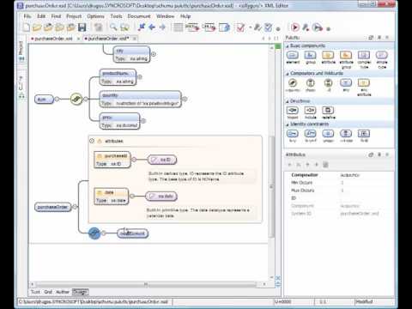The width and height of the screenshot is (412, 309).
Task: Collapse the Identity constraints section
Action: point(288,124)
